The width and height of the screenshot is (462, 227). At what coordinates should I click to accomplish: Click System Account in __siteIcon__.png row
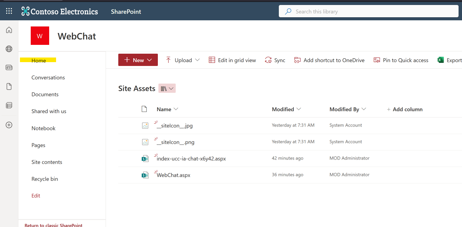[346, 142]
